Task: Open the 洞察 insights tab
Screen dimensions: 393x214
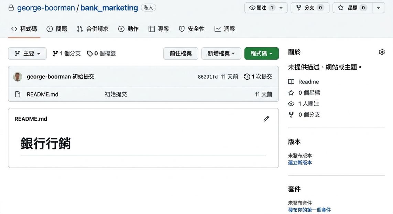Action: [x=225, y=29]
